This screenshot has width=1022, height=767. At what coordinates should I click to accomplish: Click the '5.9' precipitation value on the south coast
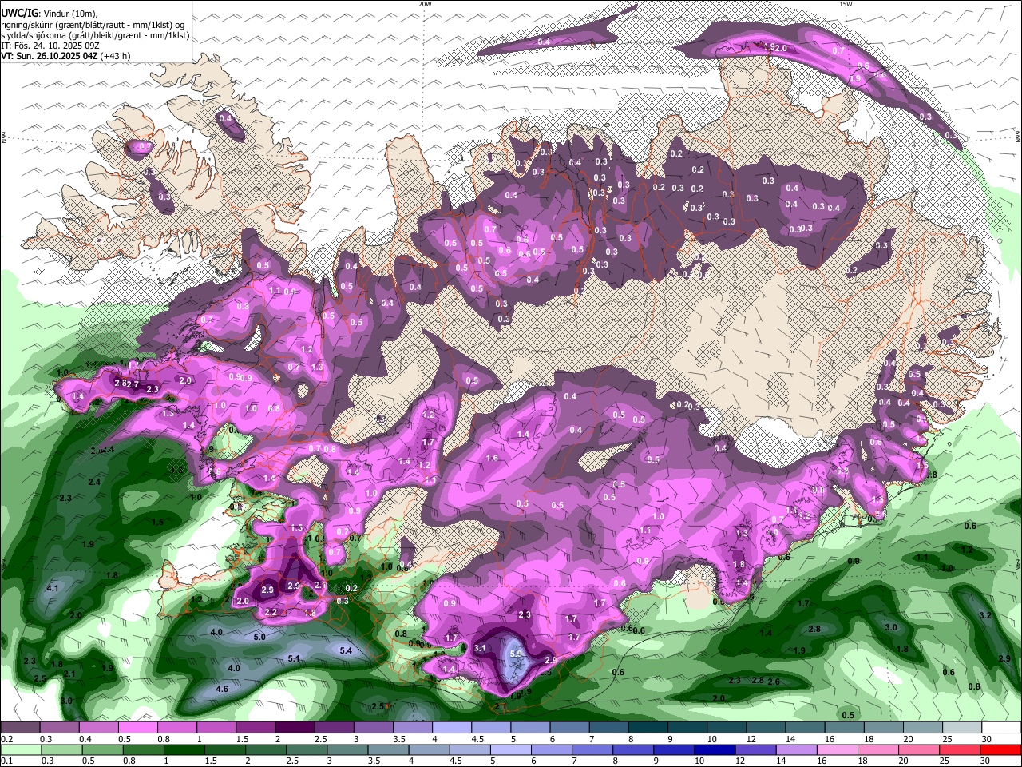pyautogui.click(x=516, y=654)
